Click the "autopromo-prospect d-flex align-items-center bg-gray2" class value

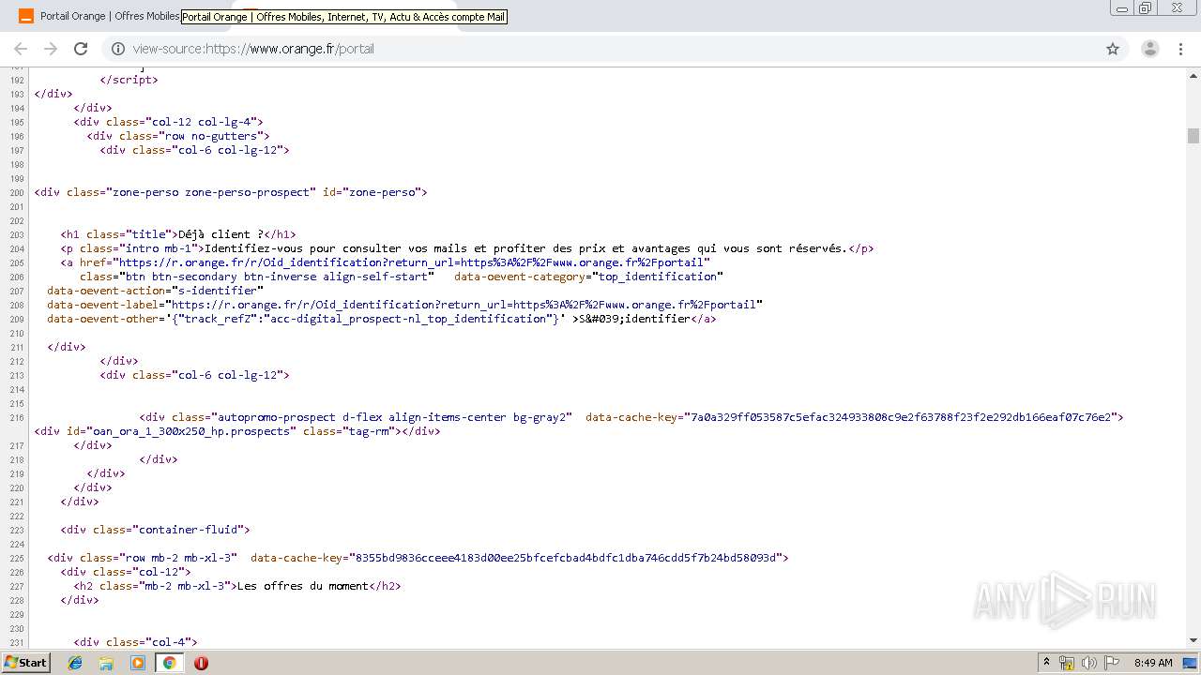coord(392,417)
